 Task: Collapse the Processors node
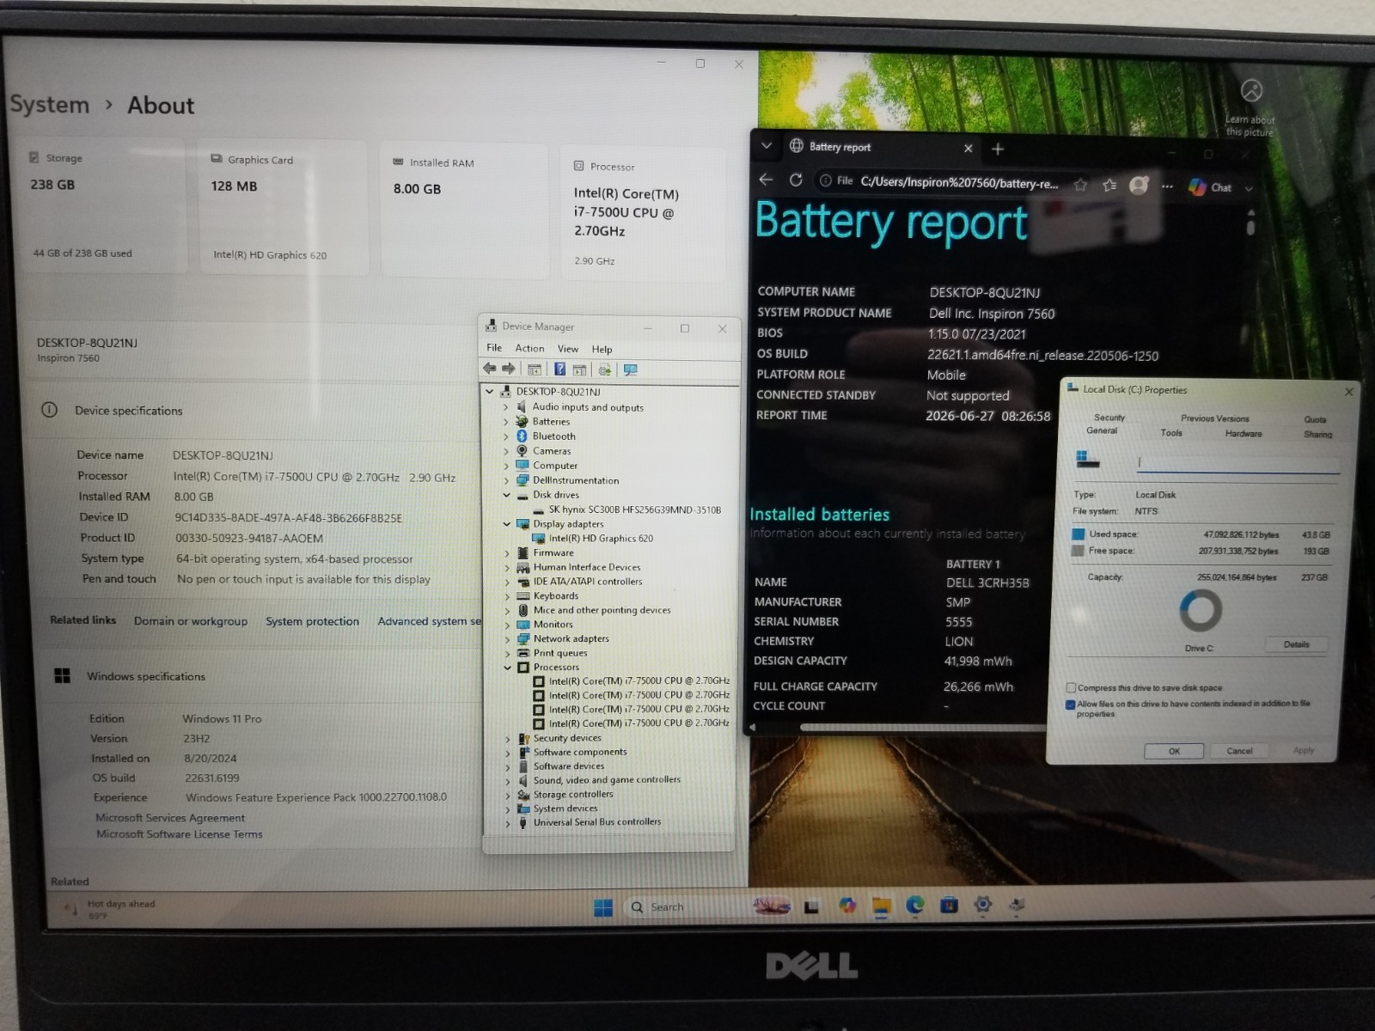coord(507,668)
